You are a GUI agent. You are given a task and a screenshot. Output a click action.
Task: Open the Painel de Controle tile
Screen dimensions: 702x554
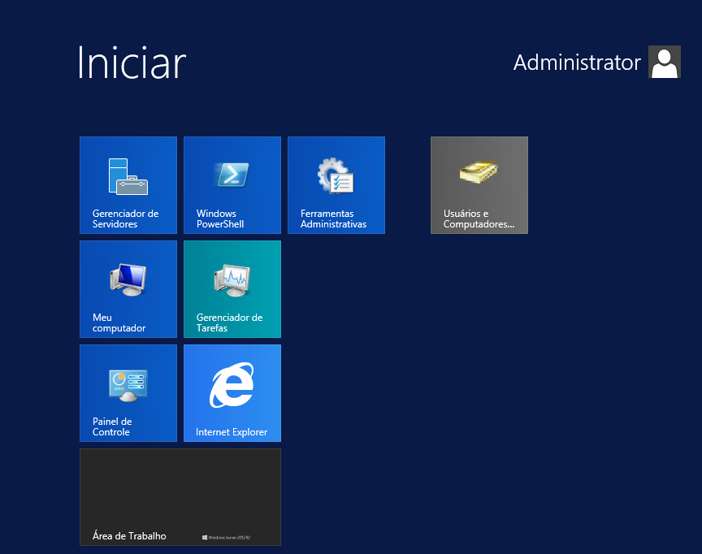[128, 393]
